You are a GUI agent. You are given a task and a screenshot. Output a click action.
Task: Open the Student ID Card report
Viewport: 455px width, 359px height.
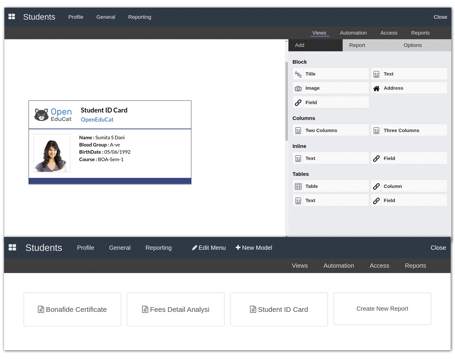coord(279,310)
